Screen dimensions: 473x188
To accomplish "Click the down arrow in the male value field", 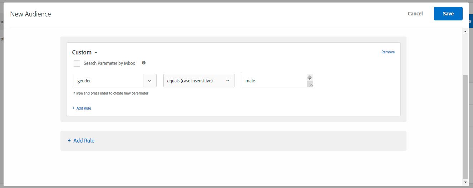I will tap(310, 79).
